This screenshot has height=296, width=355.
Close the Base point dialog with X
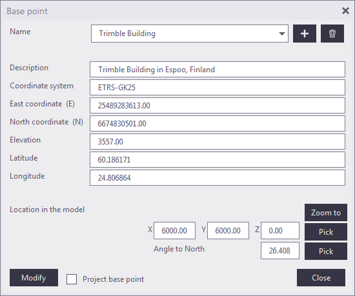click(345, 10)
